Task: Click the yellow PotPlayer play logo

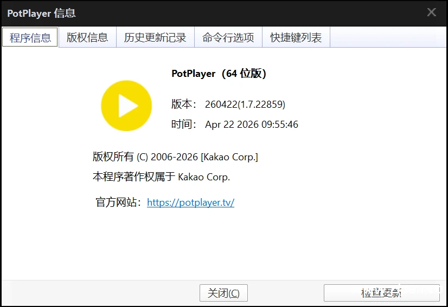Action: point(126,106)
